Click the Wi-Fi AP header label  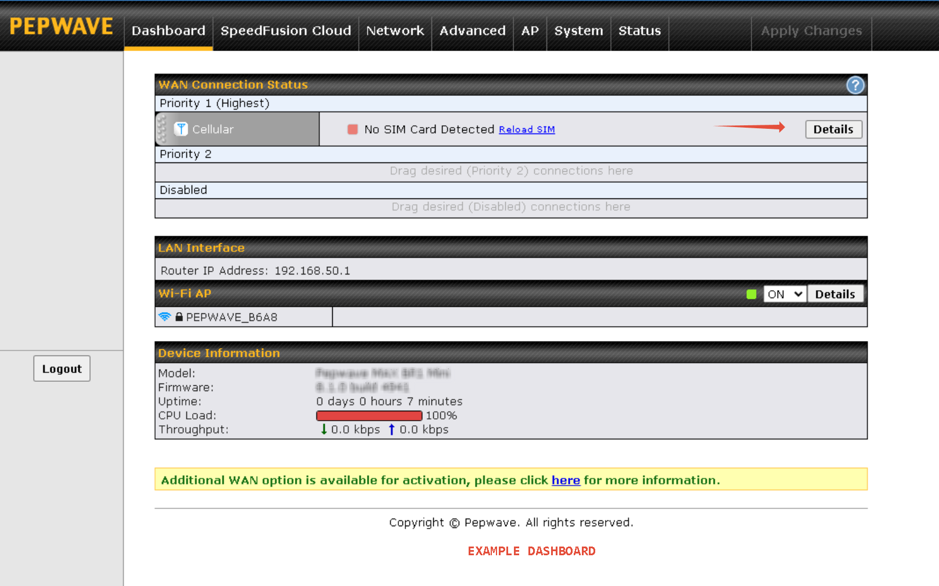point(185,294)
